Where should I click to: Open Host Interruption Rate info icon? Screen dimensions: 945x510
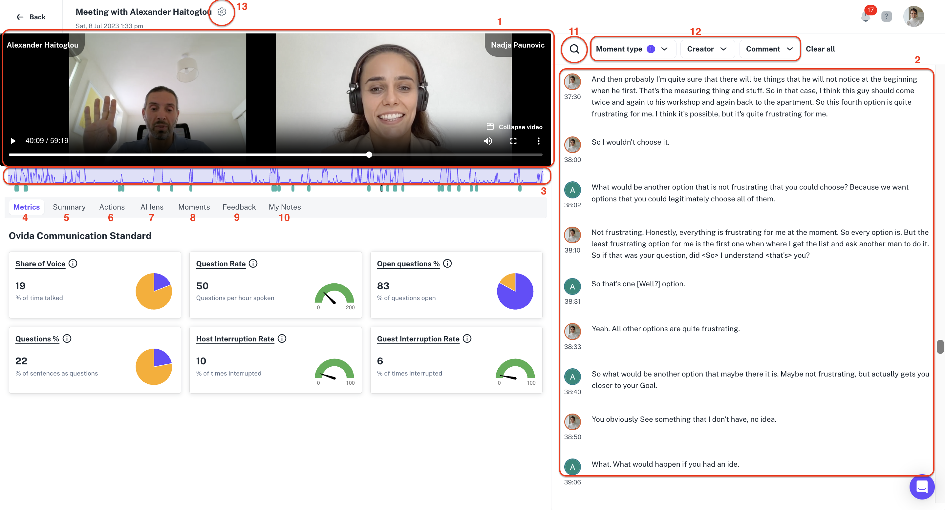click(x=282, y=339)
